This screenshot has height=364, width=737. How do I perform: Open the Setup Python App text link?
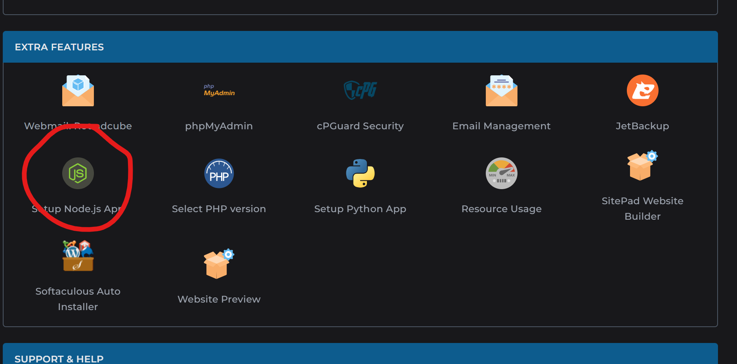point(360,209)
